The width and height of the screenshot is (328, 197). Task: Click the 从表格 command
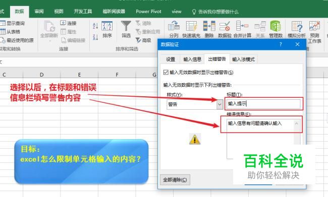pos(11,32)
